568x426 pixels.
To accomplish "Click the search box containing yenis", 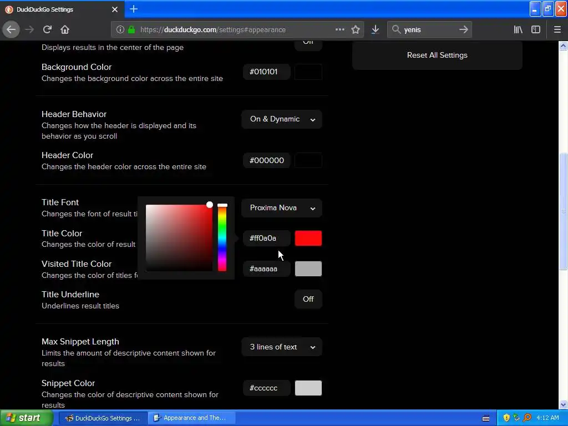I will click(430, 30).
